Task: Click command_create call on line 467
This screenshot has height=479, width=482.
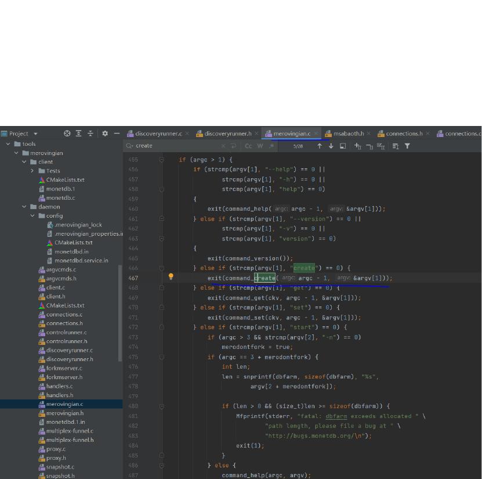Action: pos(250,278)
